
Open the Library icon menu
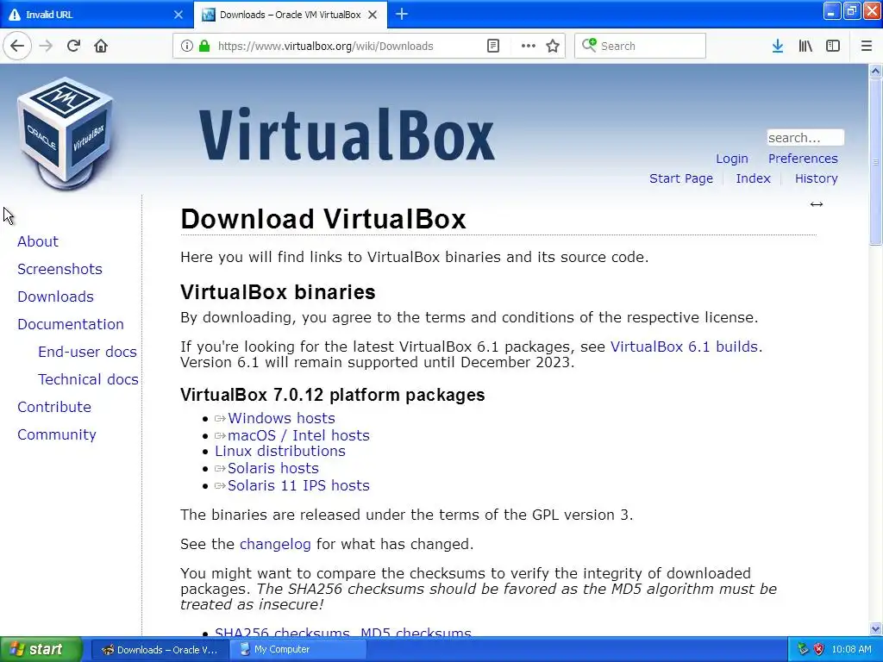pyautogui.click(x=805, y=47)
